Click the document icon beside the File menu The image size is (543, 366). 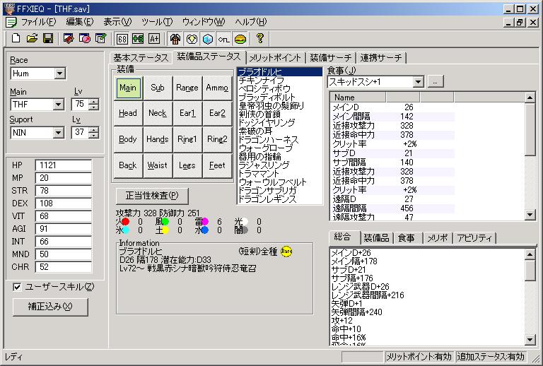[x=11, y=23]
